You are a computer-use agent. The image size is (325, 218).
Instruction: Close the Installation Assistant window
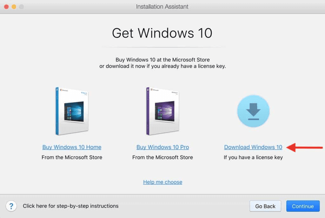(6, 7)
